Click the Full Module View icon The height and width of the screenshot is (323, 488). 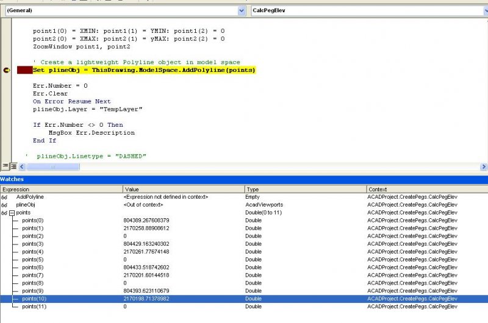point(13,166)
